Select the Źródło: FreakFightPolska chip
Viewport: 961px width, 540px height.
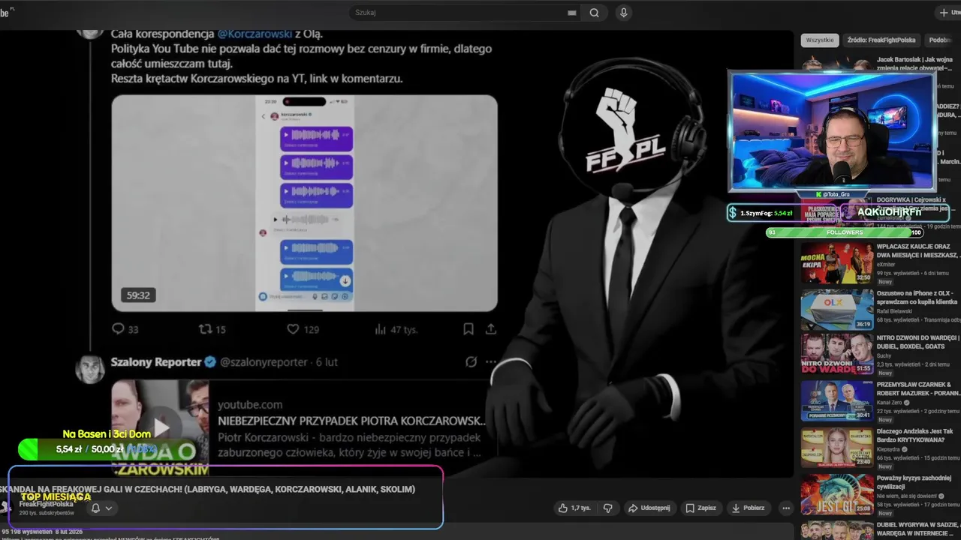point(881,40)
